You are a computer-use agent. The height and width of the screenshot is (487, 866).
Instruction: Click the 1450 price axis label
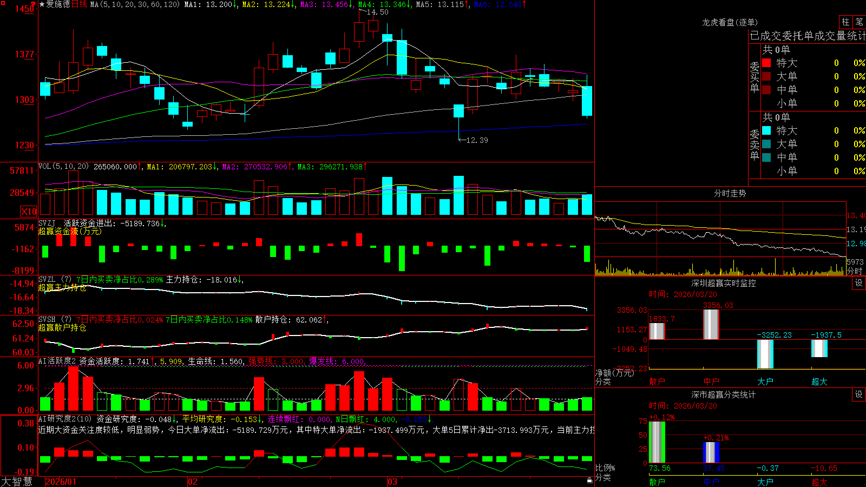24,9
